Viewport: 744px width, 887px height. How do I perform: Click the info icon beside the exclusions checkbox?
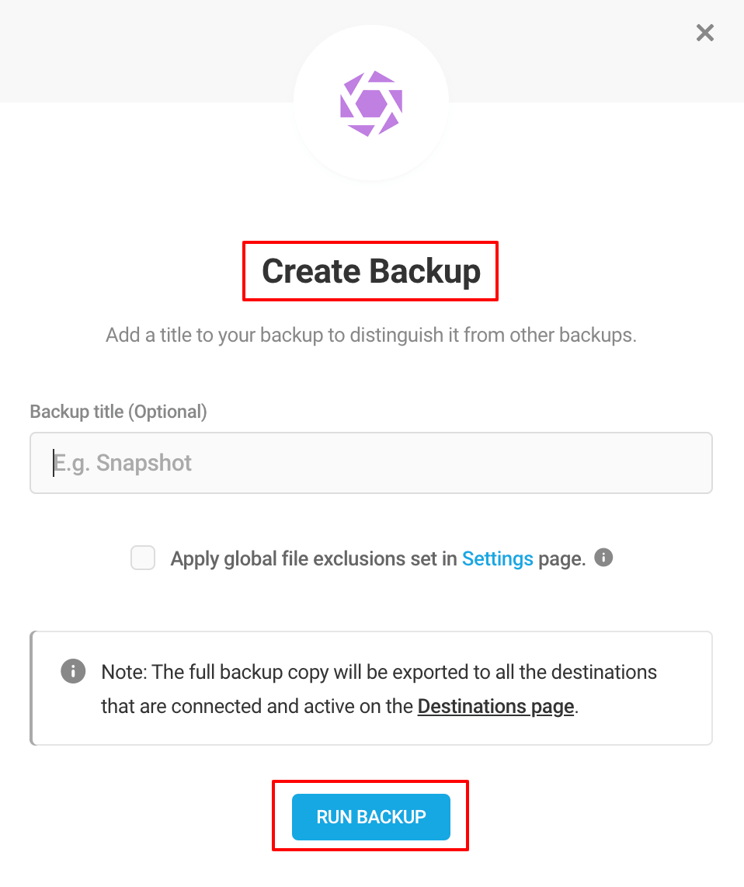coord(603,558)
